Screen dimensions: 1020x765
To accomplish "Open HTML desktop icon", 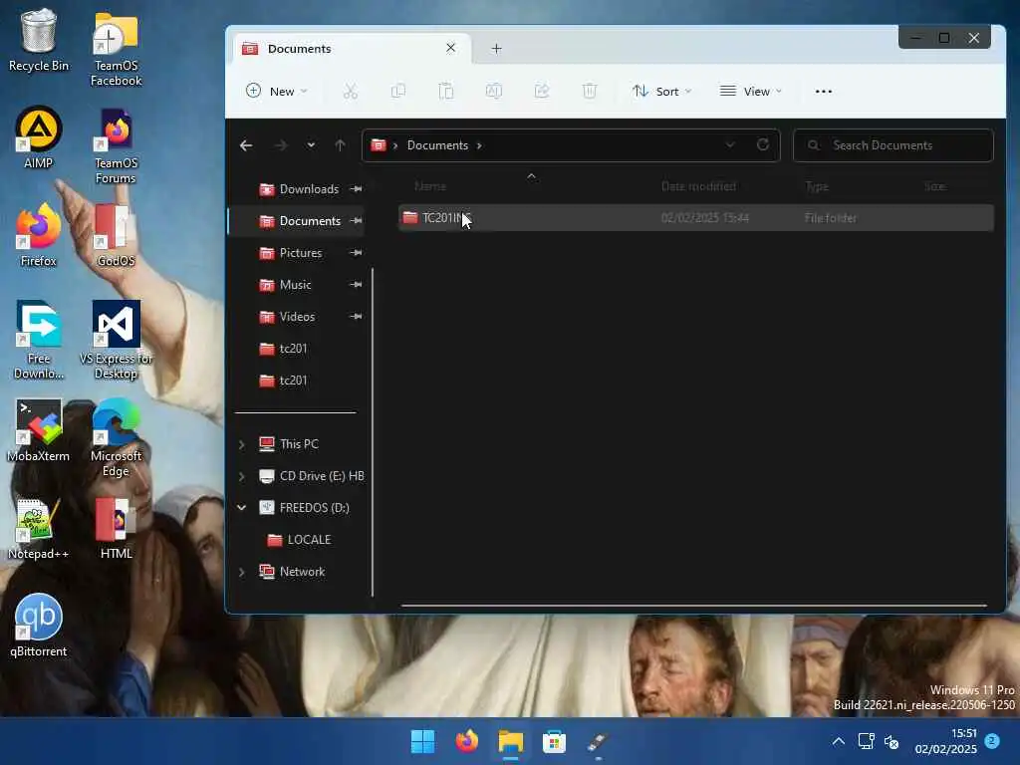I will point(116,528).
